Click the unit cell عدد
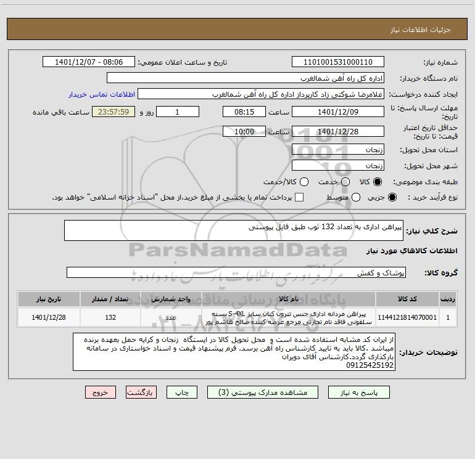 (171, 317)
